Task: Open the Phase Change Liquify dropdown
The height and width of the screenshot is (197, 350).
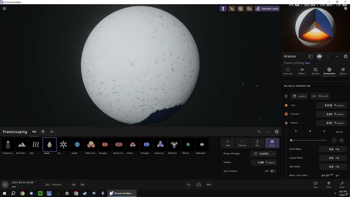Action: pyautogui.click(x=264, y=153)
